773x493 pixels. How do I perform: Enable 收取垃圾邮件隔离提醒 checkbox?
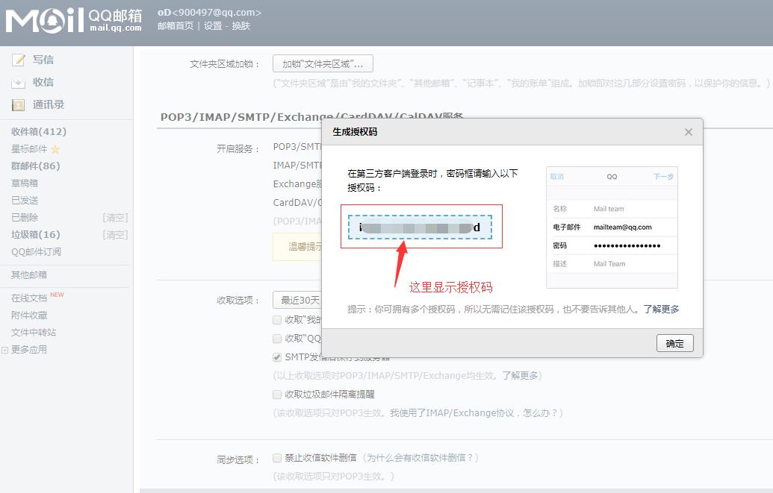click(x=276, y=395)
